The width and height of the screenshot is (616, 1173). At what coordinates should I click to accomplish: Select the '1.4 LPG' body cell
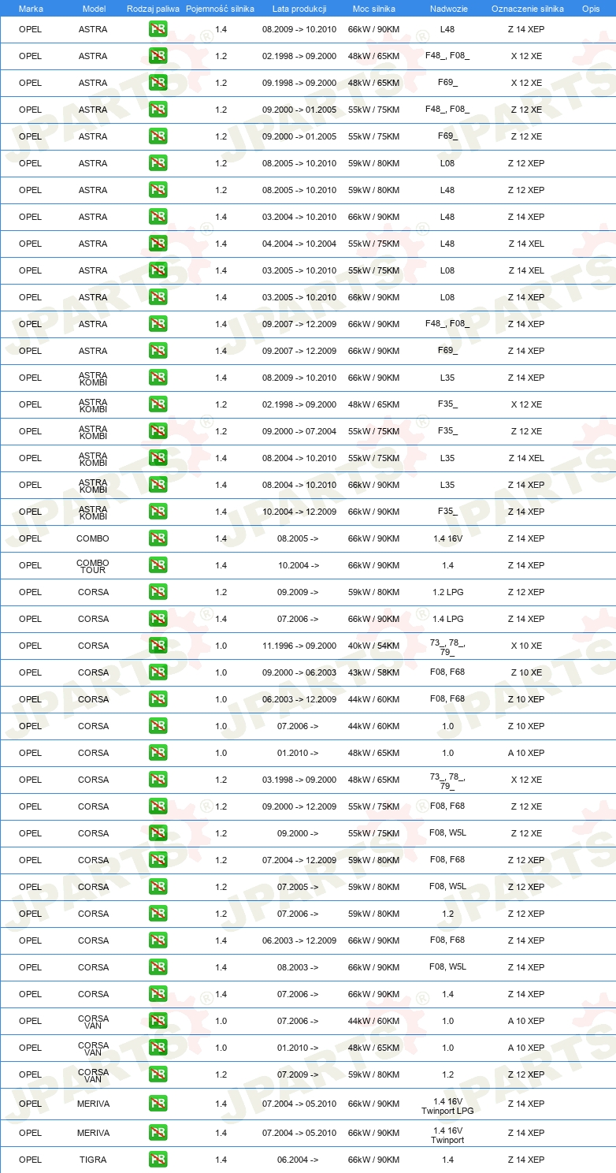point(447,619)
